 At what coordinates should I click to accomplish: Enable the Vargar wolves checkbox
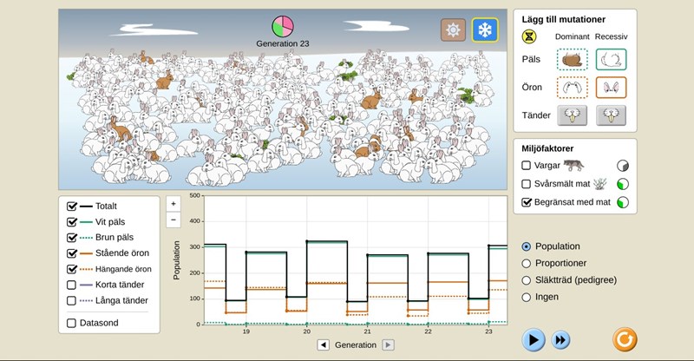[527, 165]
